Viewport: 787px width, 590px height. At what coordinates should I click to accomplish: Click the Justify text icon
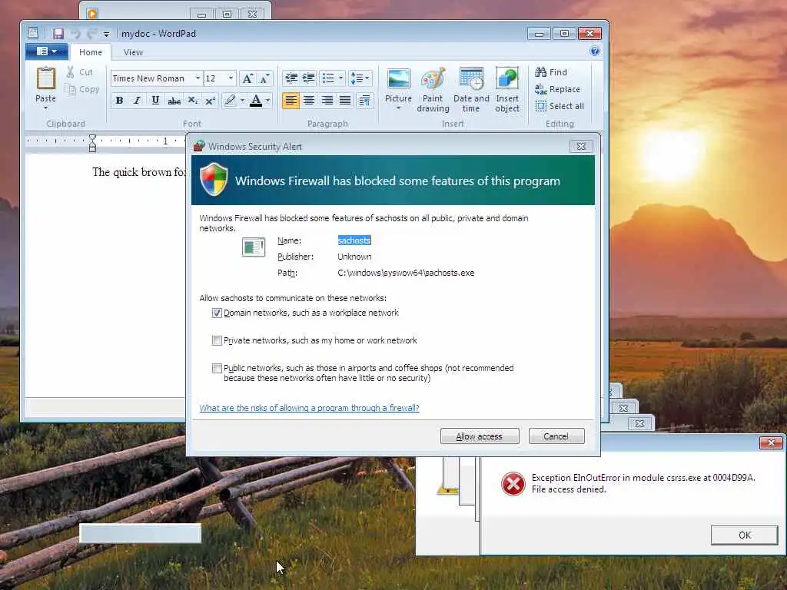(x=345, y=101)
